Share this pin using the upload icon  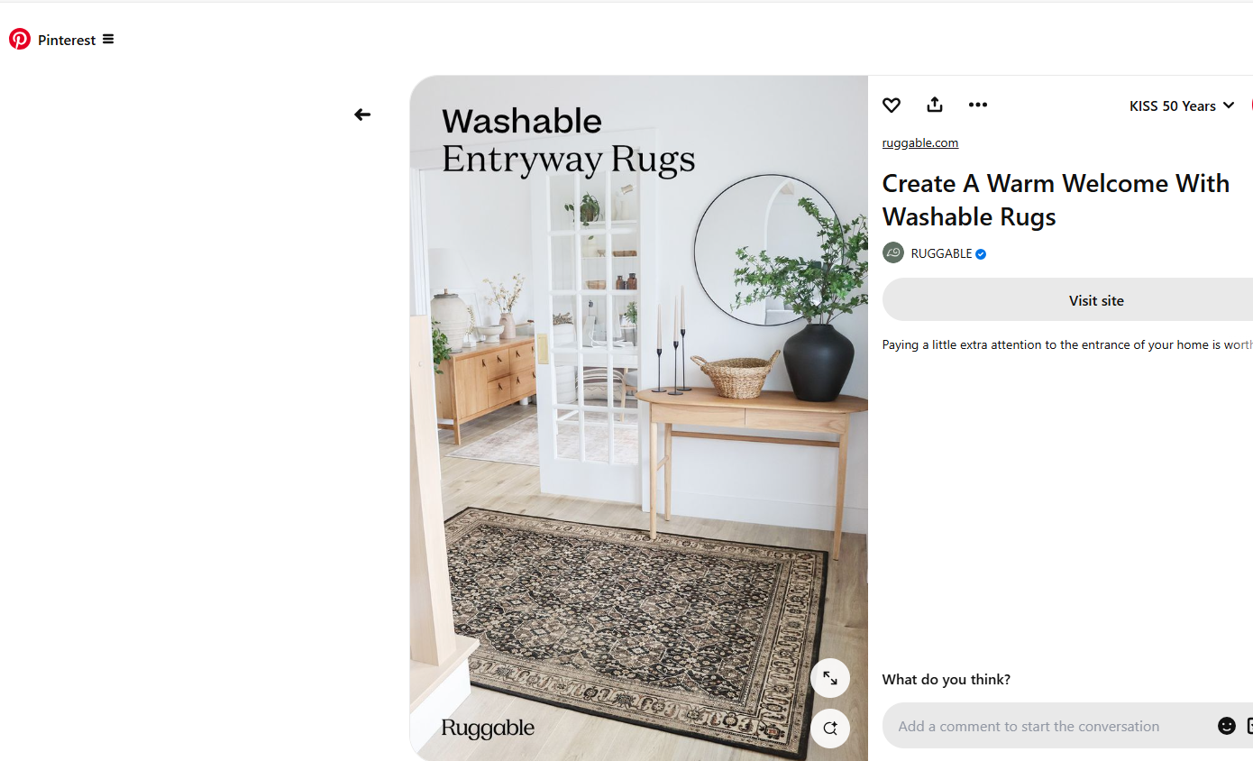(x=935, y=105)
